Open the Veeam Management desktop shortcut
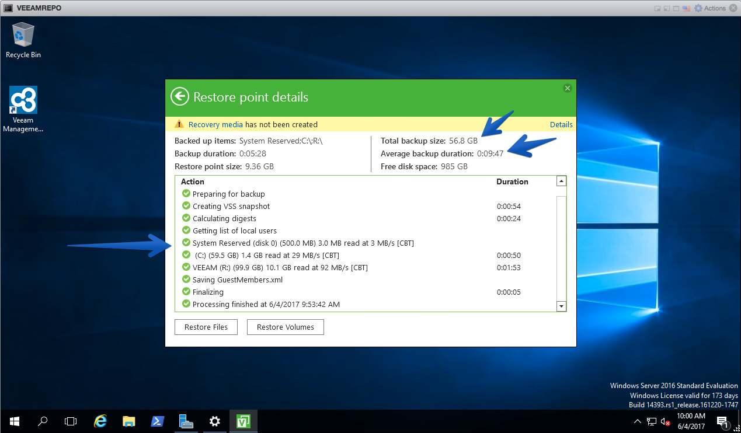This screenshot has width=741, height=433. pyautogui.click(x=23, y=110)
